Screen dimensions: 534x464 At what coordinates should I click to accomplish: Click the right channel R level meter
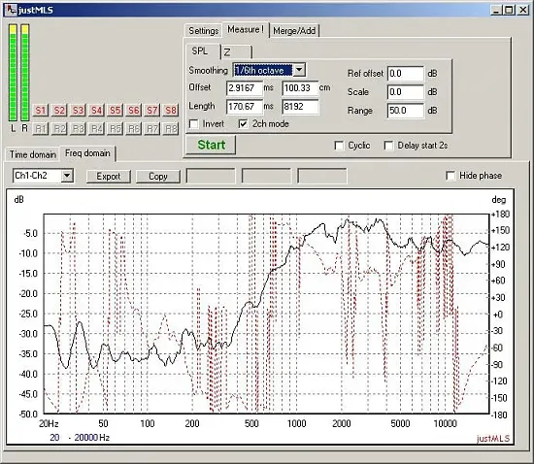pos(25,73)
